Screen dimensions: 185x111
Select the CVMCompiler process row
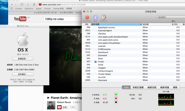[133, 49]
